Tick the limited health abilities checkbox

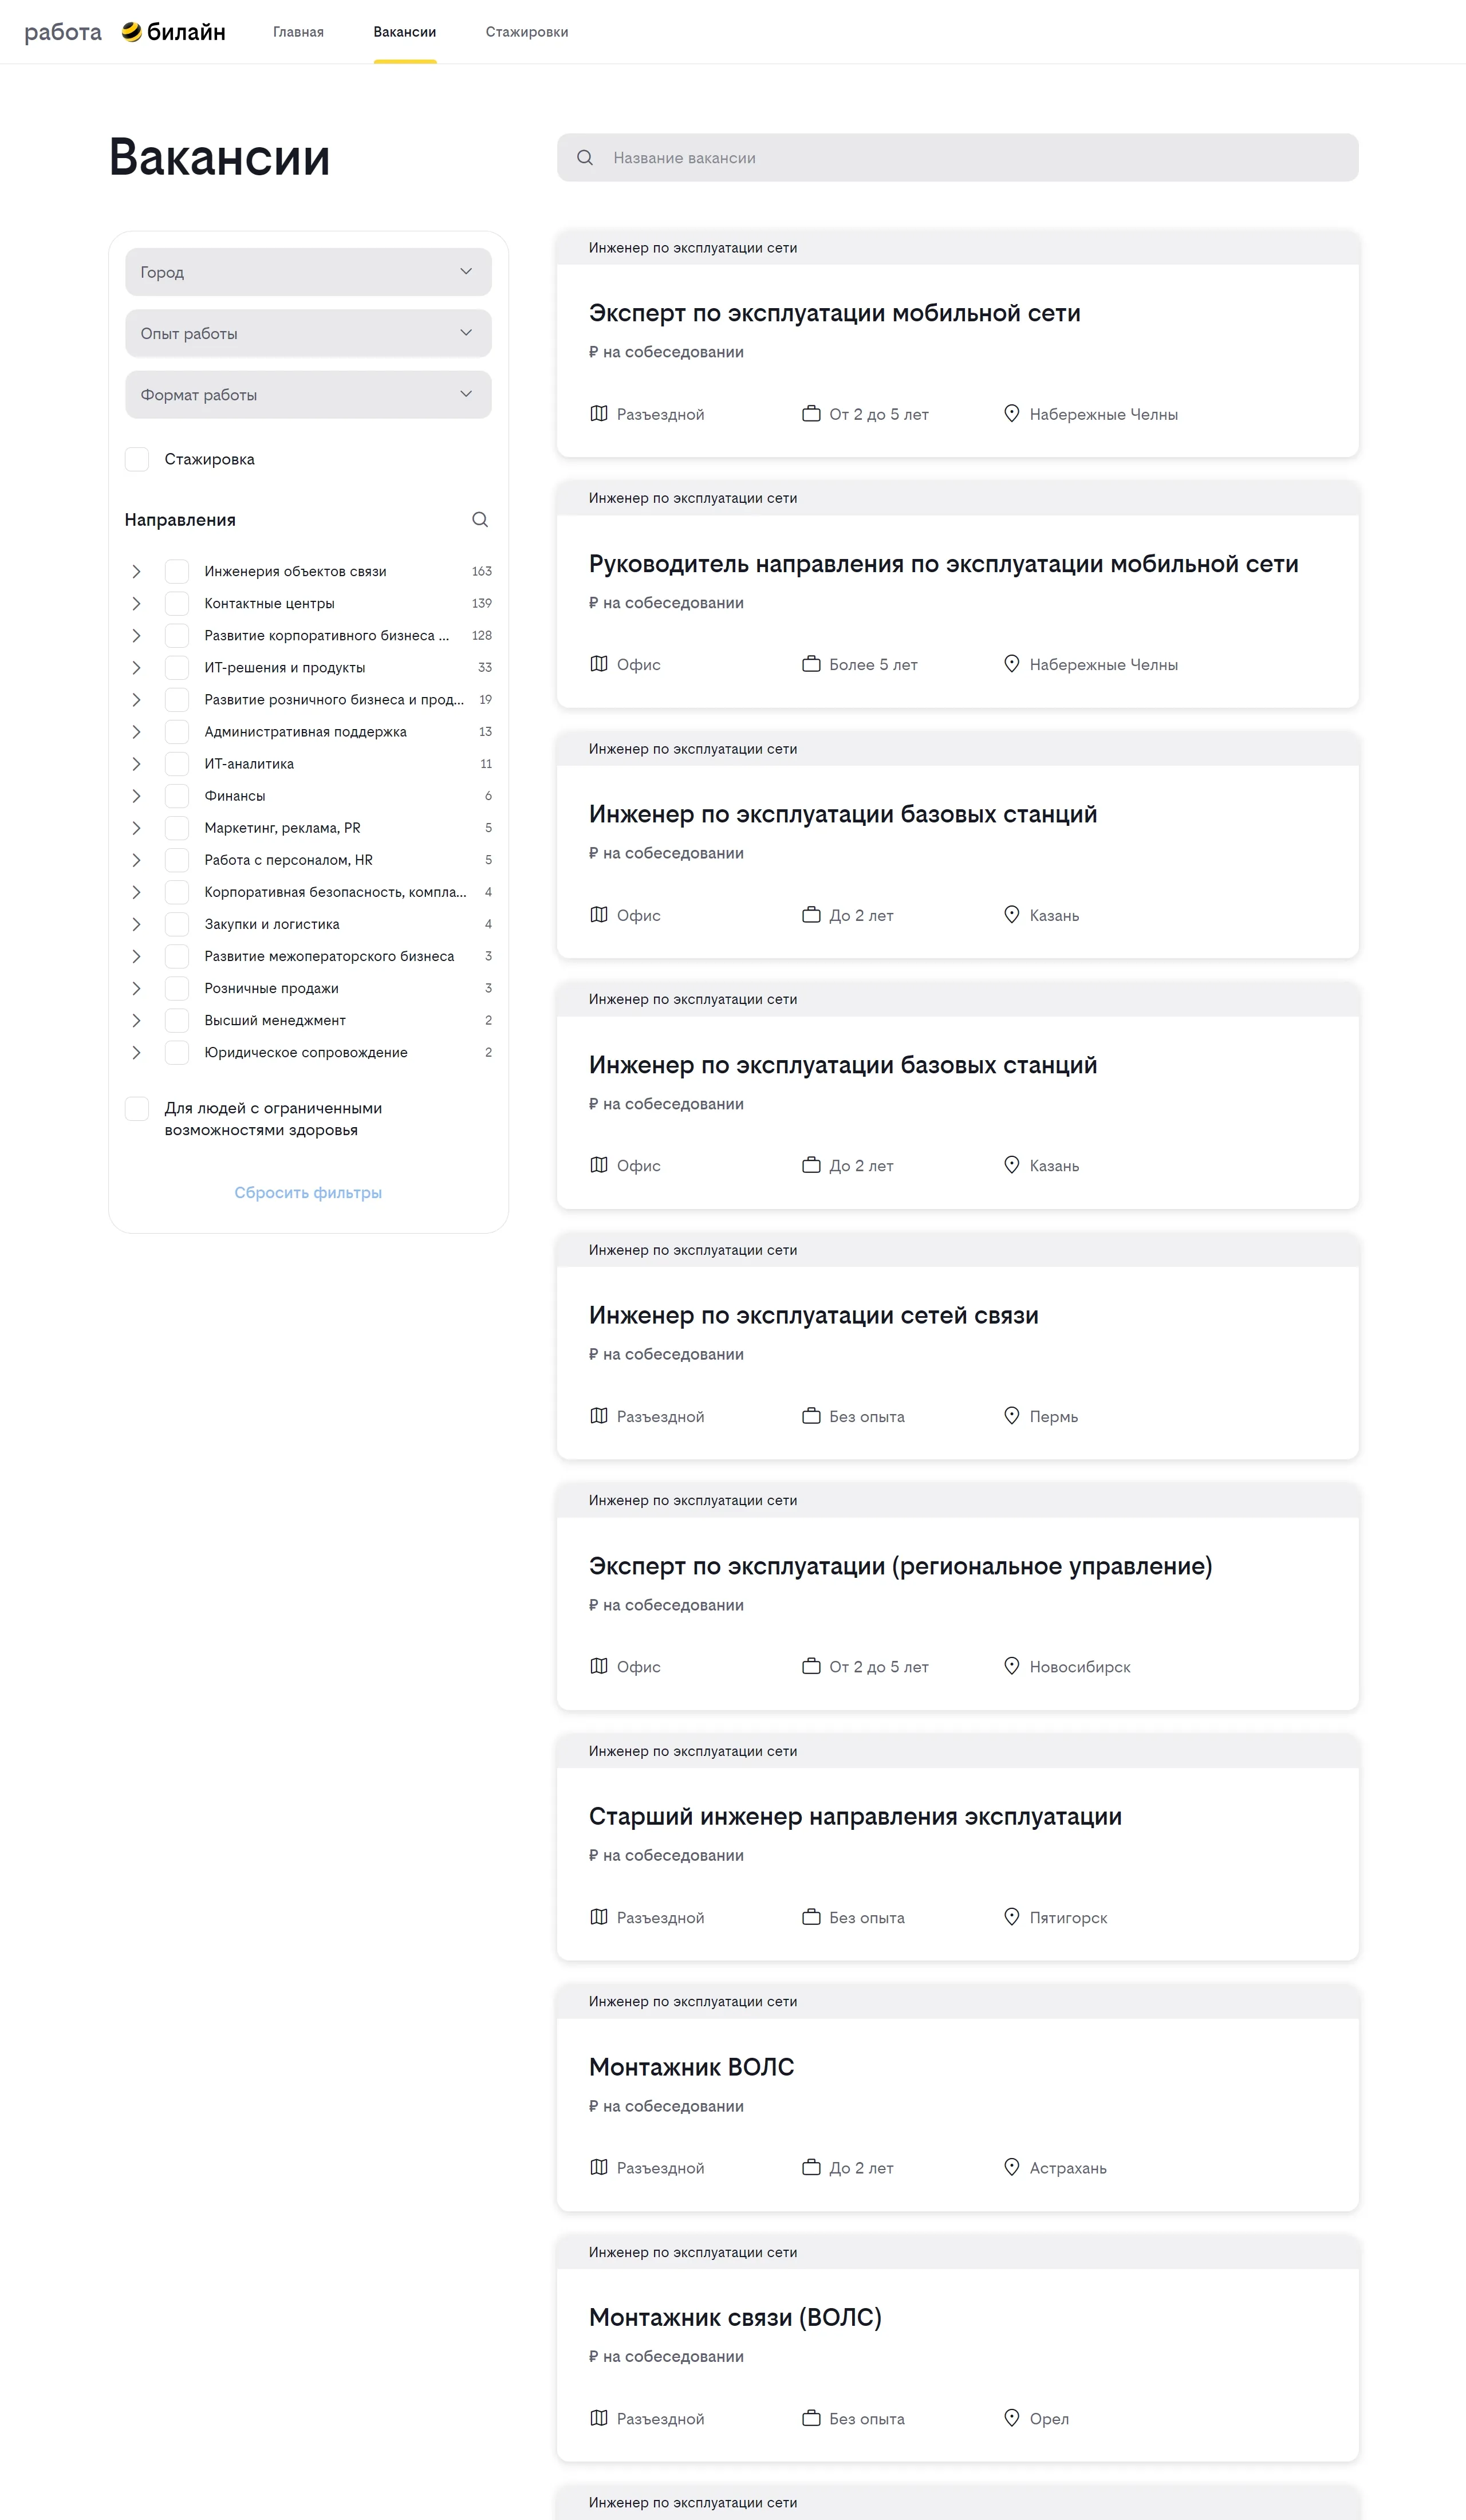point(137,1108)
